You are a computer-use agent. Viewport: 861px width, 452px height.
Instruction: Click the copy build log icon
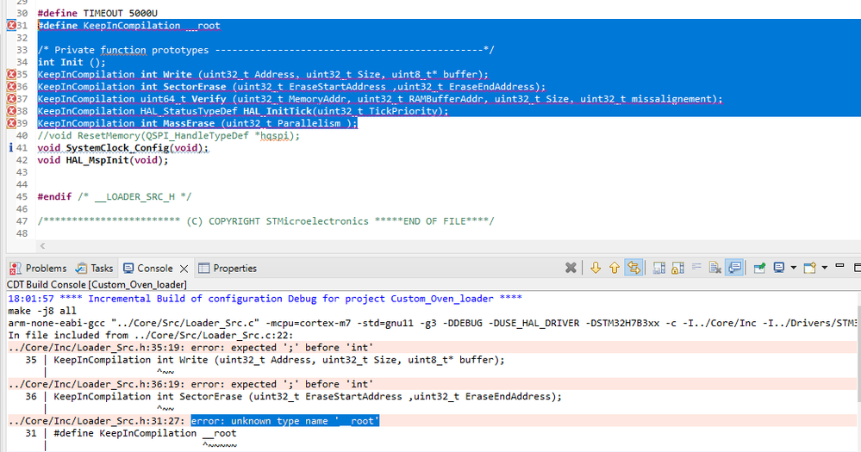coord(659,268)
